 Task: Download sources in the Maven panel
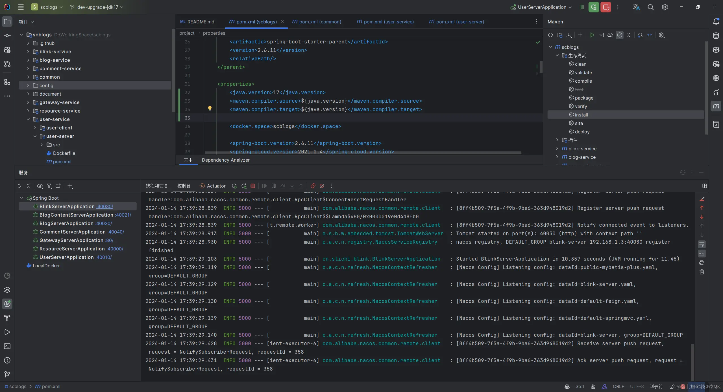tap(569, 35)
